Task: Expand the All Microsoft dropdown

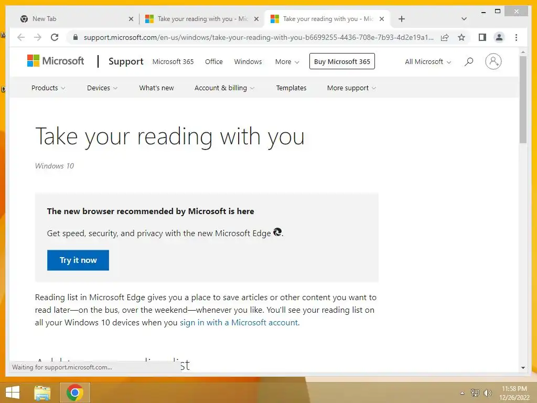Action: pyautogui.click(x=428, y=62)
